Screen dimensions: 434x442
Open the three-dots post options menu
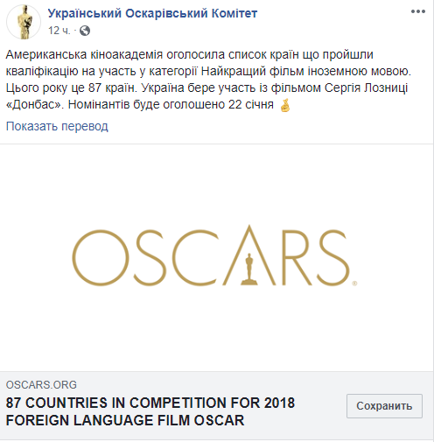[418, 11]
